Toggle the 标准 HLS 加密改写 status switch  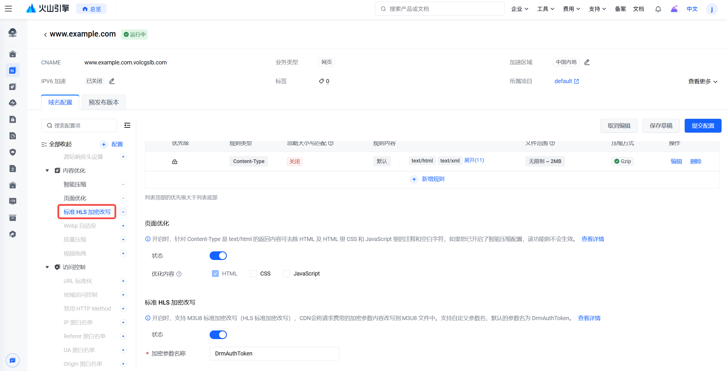pyautogui.click(x=218, y=335)
